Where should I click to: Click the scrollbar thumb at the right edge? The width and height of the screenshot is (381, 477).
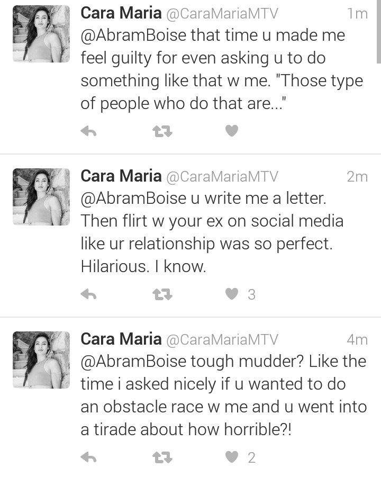click(378, 32)
